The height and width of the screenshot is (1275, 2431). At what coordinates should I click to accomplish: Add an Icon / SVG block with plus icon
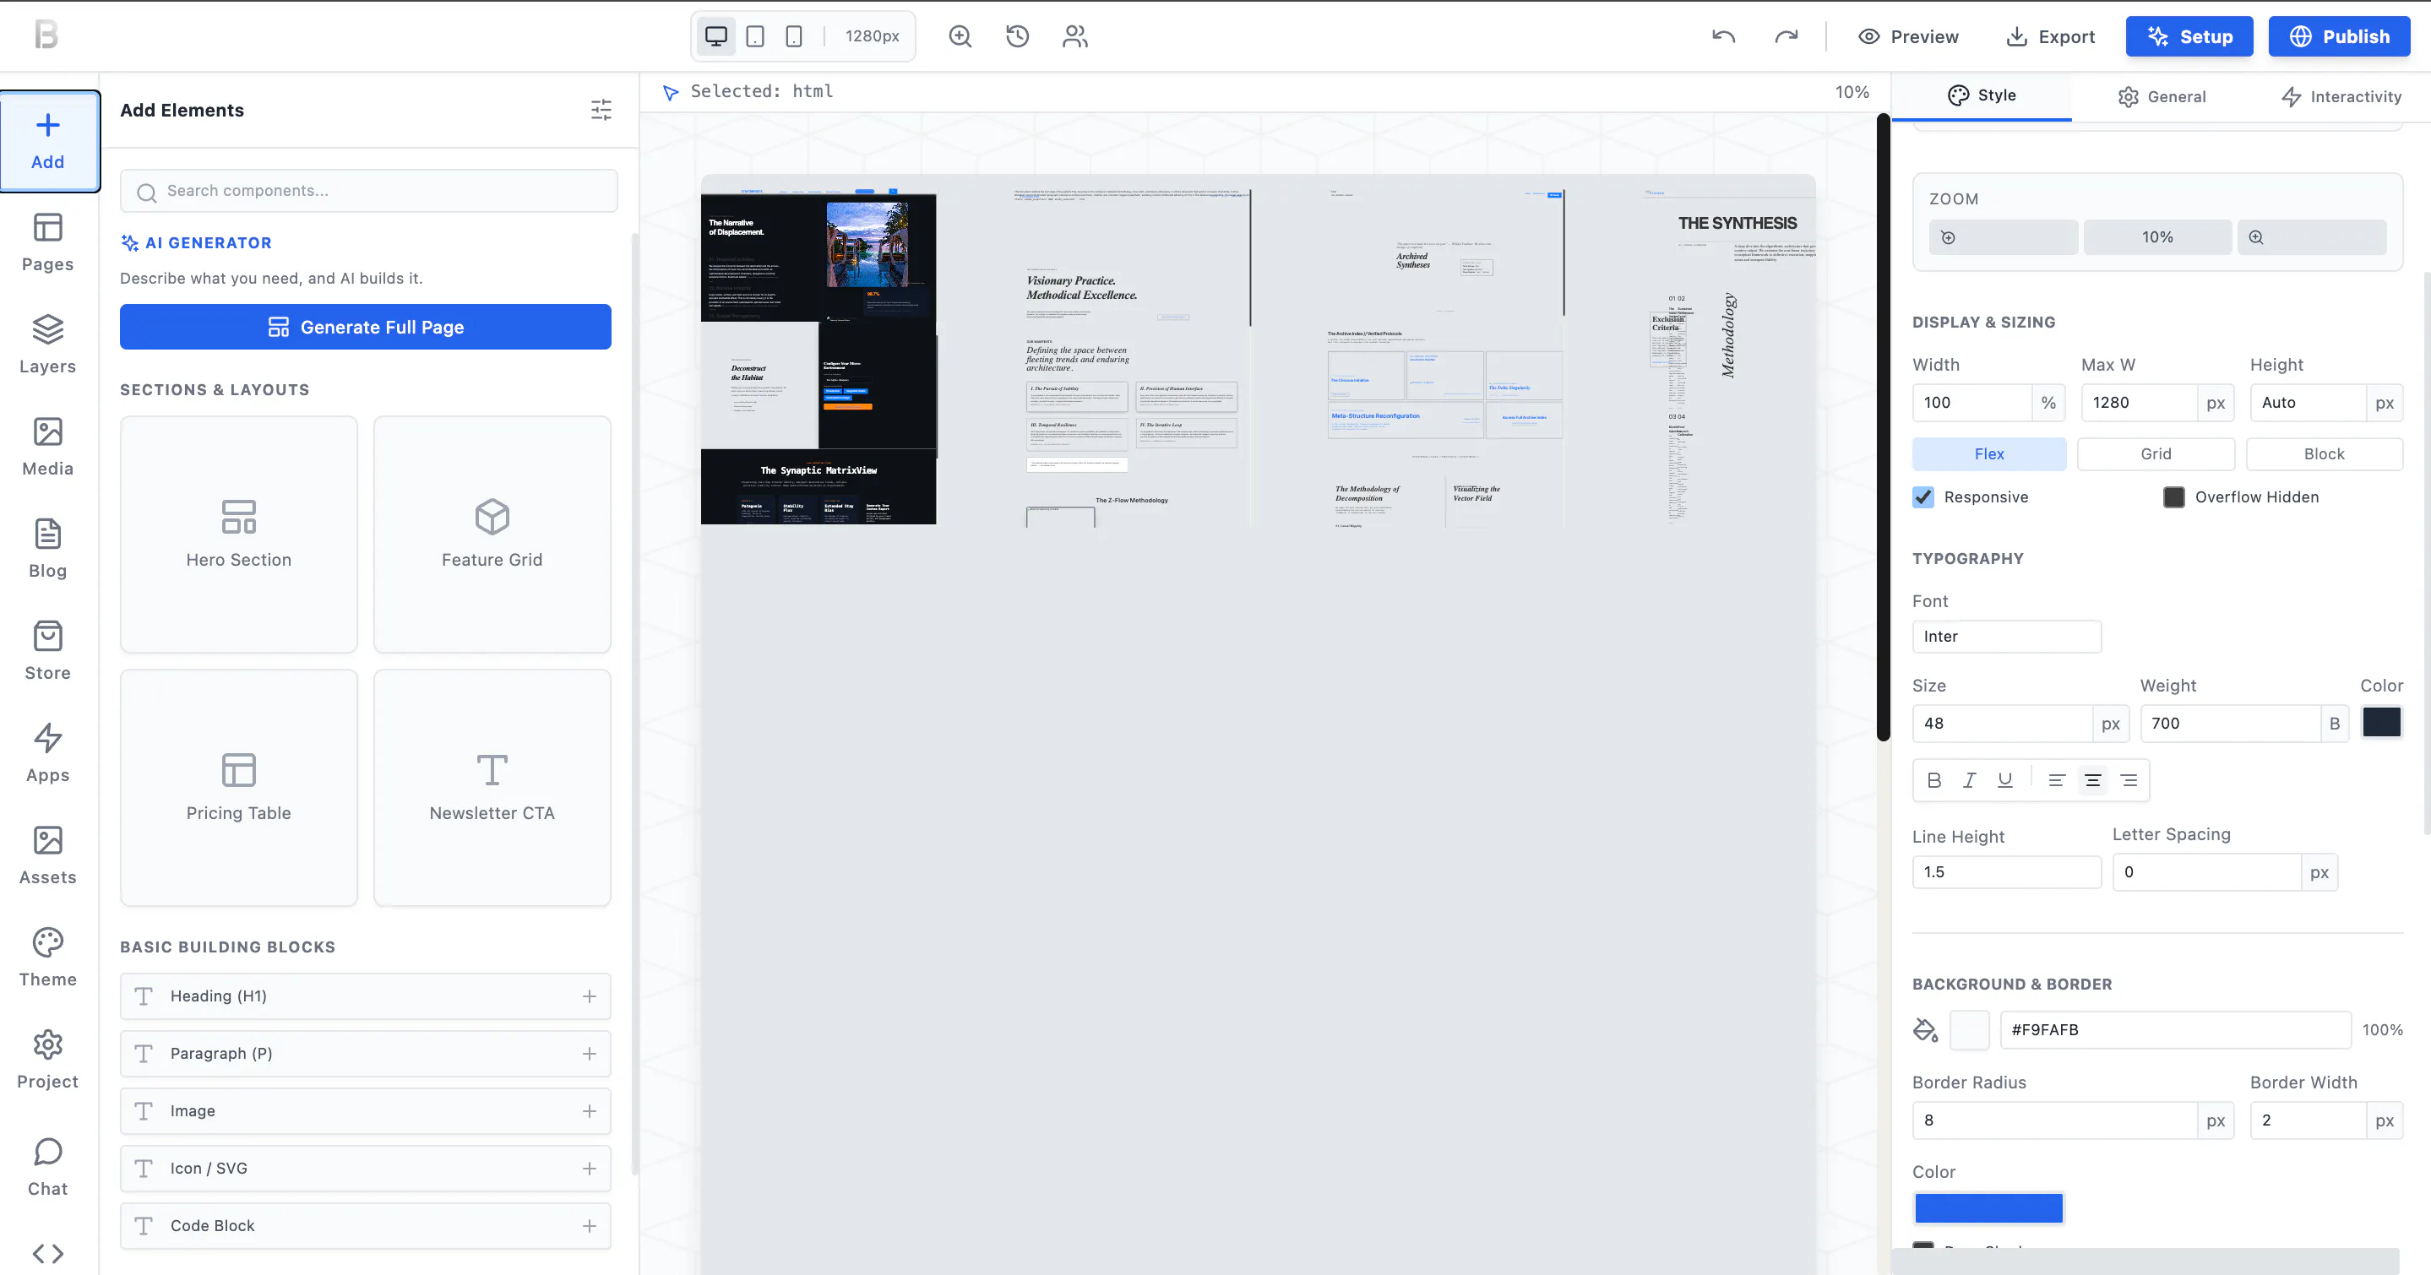[590, 1169]
